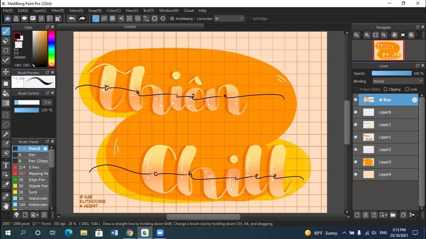This screenshot has width=426, height=239.
Task: Open the Cloud menu
Action: point(188,10)
